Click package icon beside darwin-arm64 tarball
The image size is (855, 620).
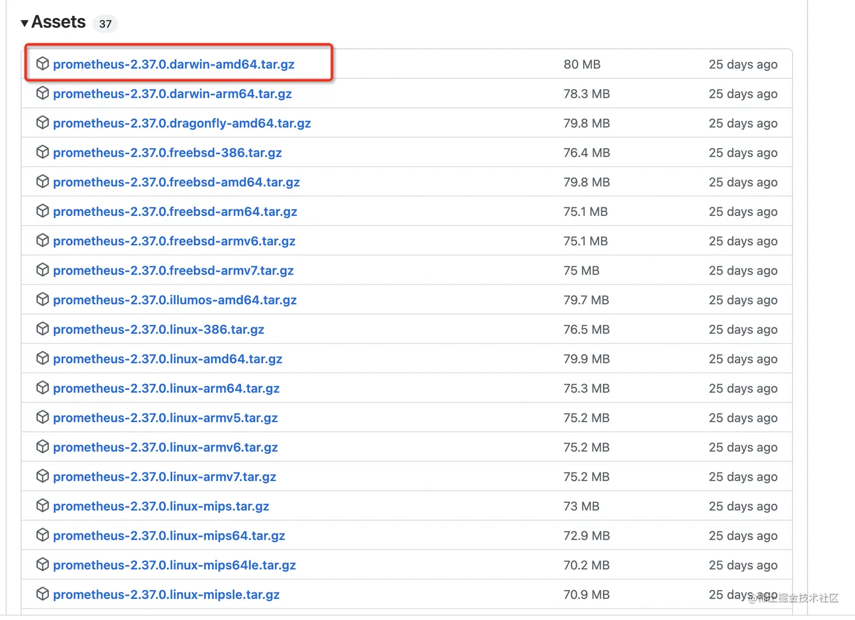click(42, 93)
